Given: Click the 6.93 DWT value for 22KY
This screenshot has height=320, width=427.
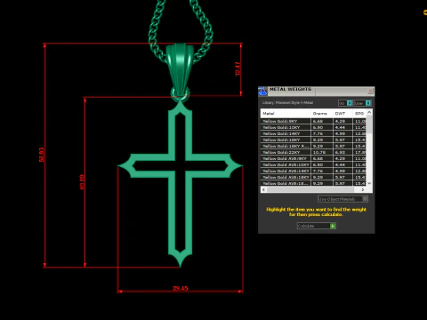Looking at the screenshot, I should (x=340, y=152).
